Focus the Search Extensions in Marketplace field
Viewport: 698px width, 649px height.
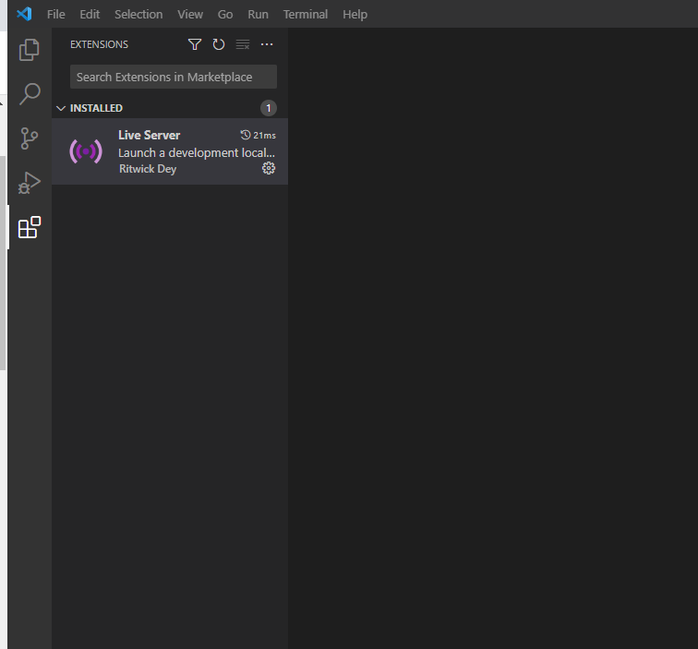pos(174,77)
